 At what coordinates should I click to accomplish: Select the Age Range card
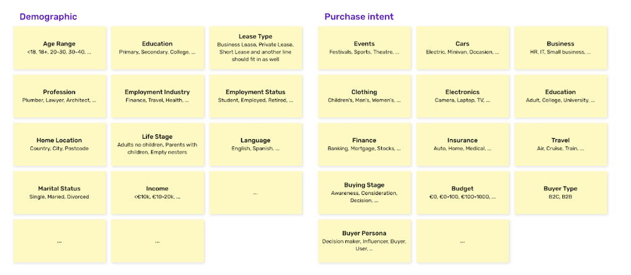[x=59, y=48]
